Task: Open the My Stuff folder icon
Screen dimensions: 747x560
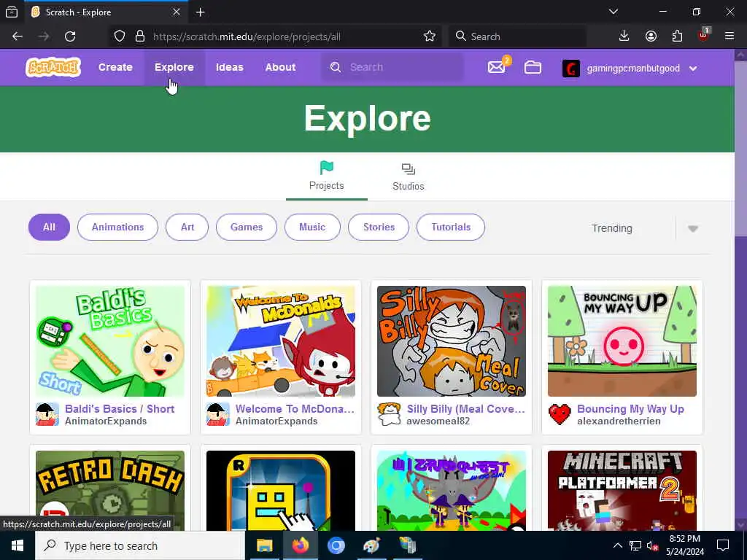Action: pos(533,67)
